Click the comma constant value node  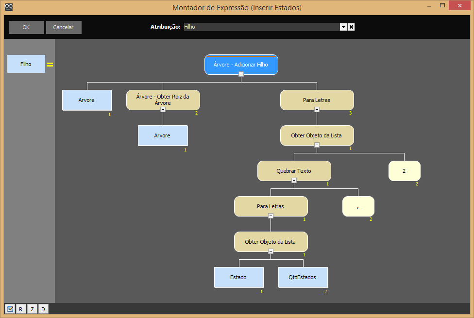[x=358, y=206]
